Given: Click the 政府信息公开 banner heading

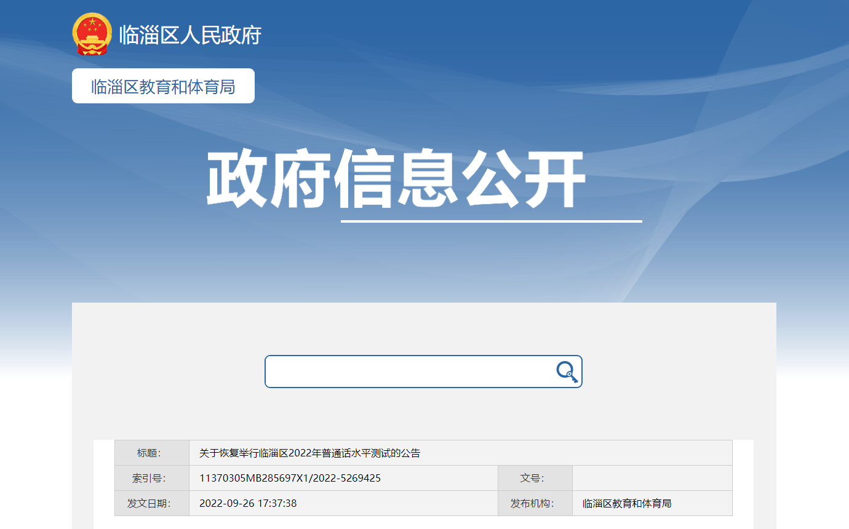Looking at the screenshot, I should coord(395,180).
